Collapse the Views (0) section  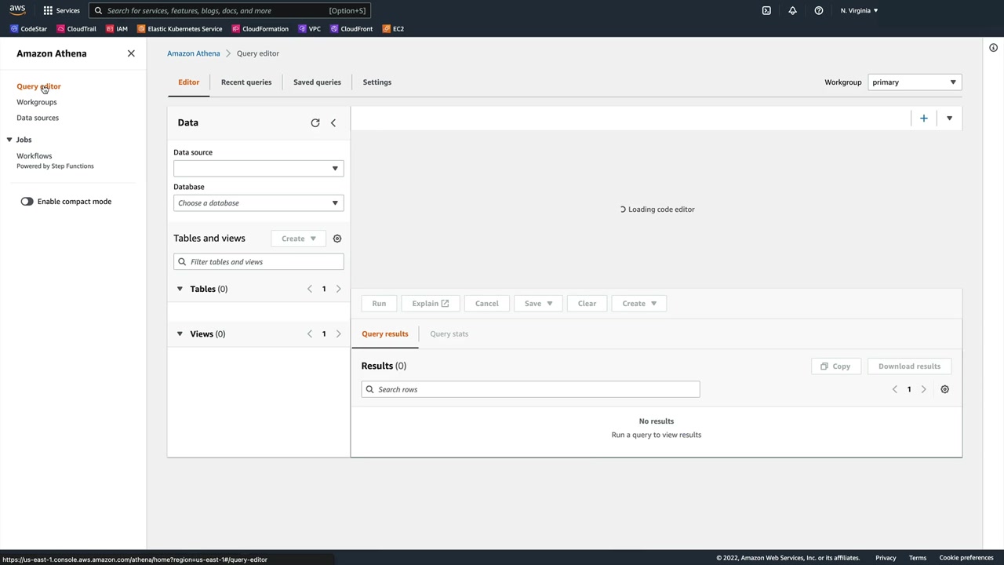tap(180, 334)
